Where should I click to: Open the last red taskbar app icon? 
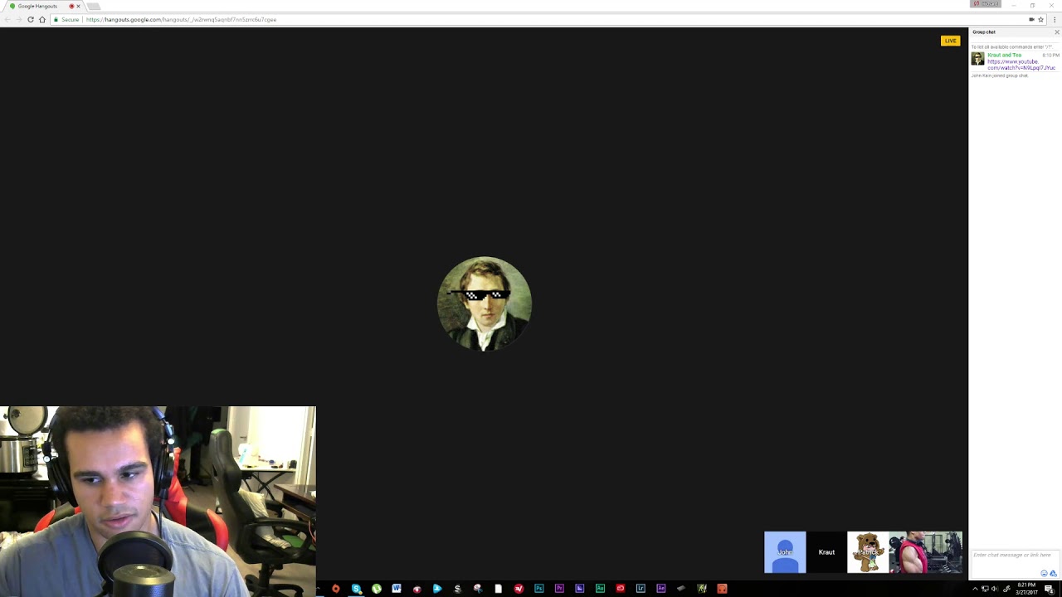coord(722,589)
